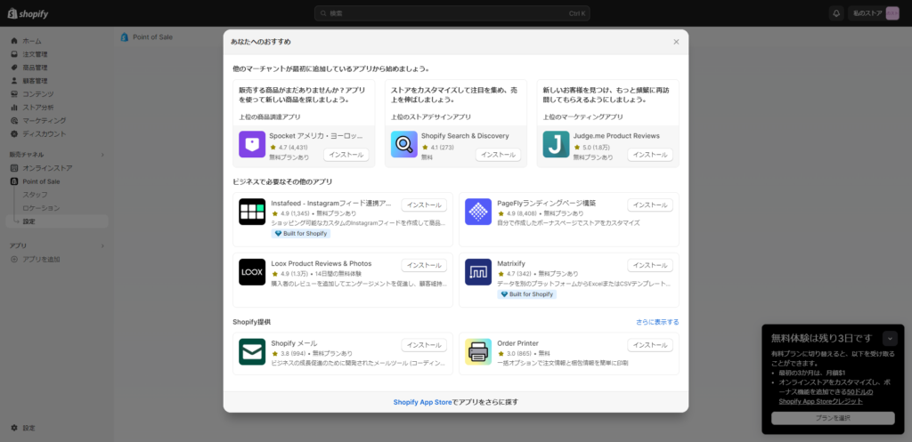Click the Shopify Search & Discovery app icon
The height and width of the screenshot is (442, 912).
point(404,144)
